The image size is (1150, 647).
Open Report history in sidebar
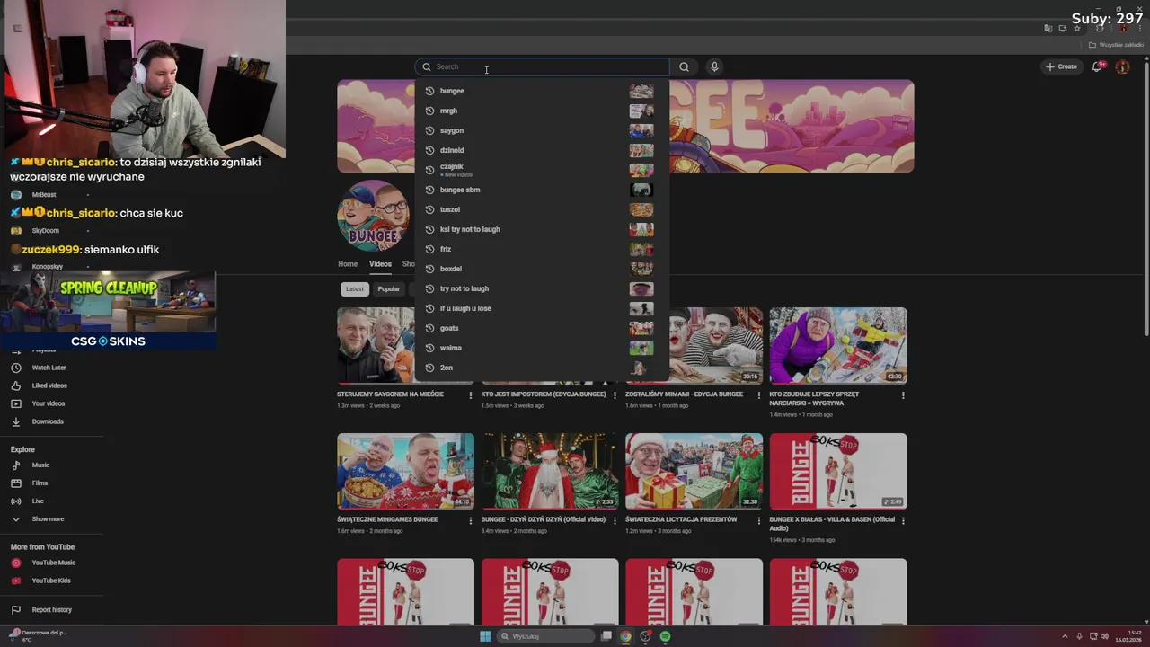(51, 610)
